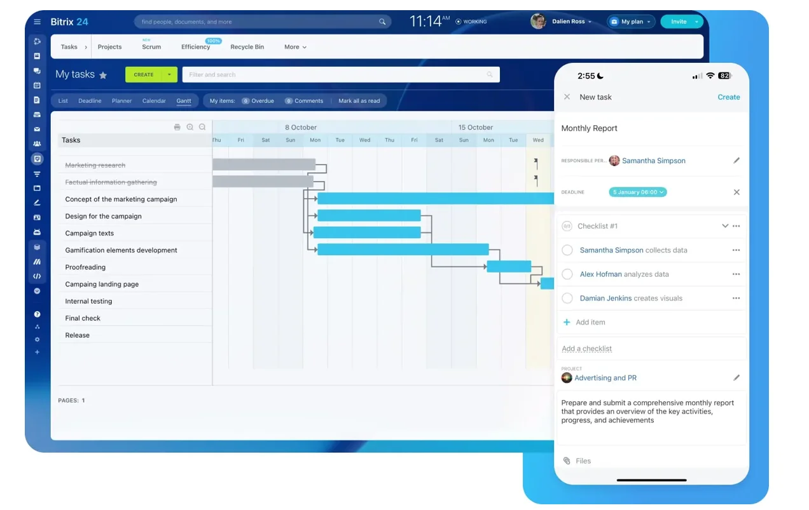Open the More menu in task navigation
This screenshot has height=510, width=809.
click(295, 46)
